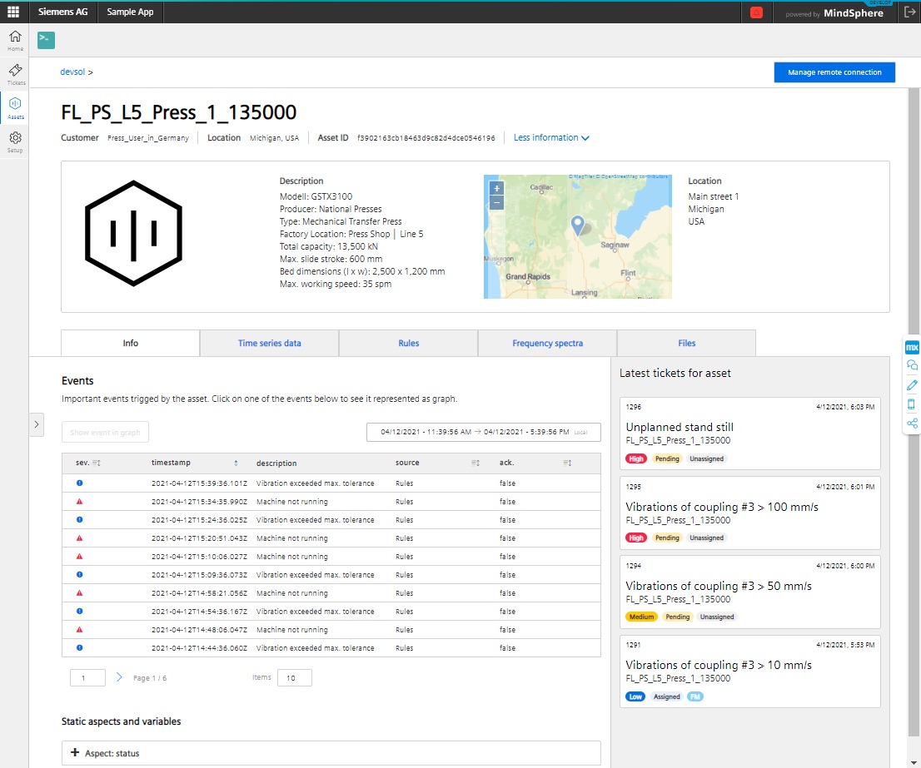Expand the collapsed left side panel

(x=37, y=424)
